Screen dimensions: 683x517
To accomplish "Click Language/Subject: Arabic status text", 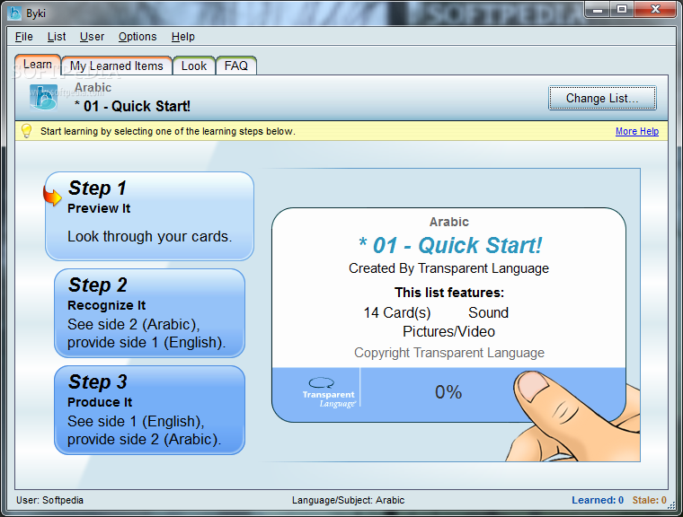I will click(348, 500).
